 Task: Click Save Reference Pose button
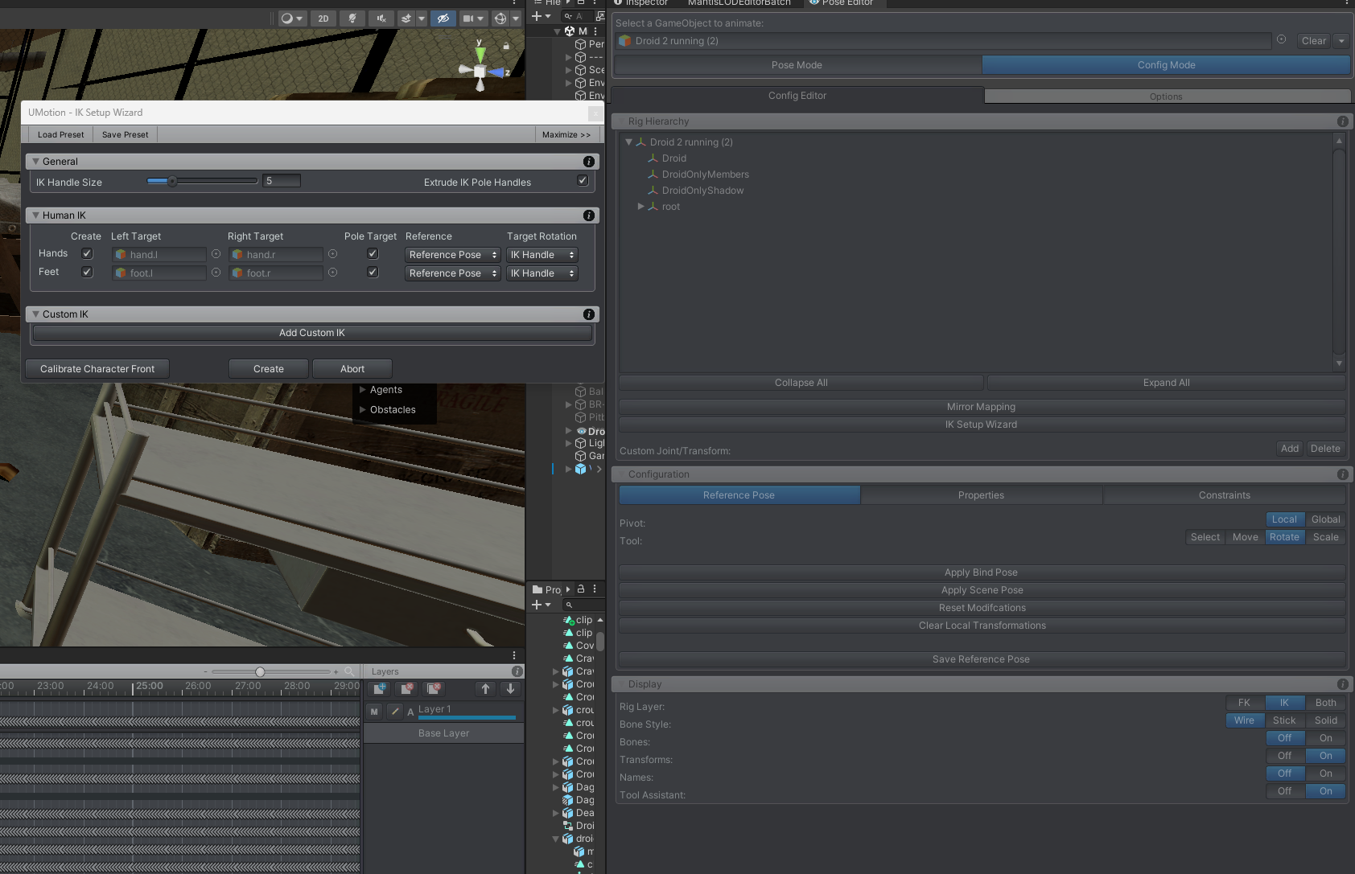(981, 659)
